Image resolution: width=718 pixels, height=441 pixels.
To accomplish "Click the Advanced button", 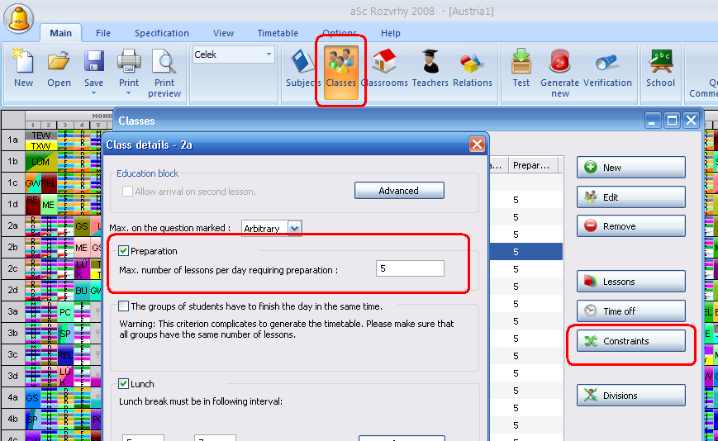I will [399, 191].
